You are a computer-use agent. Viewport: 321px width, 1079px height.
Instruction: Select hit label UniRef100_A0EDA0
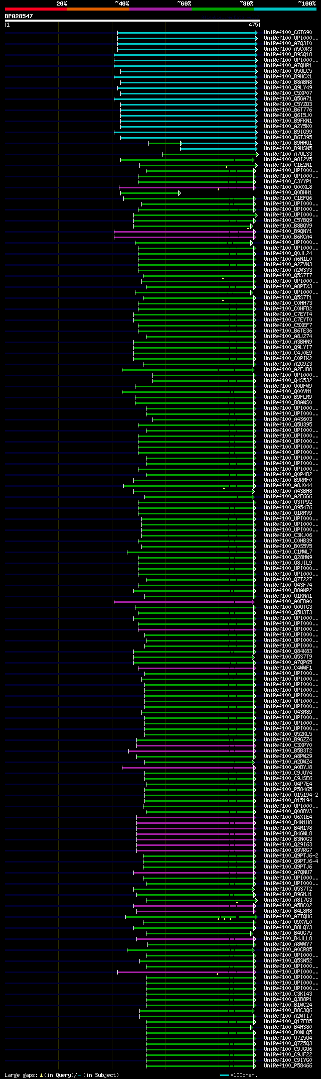pos(288,602)
